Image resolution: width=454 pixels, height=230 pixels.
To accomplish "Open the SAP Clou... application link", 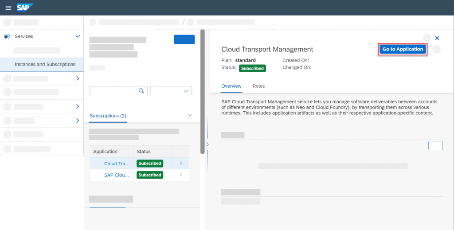I will (117, 175).
